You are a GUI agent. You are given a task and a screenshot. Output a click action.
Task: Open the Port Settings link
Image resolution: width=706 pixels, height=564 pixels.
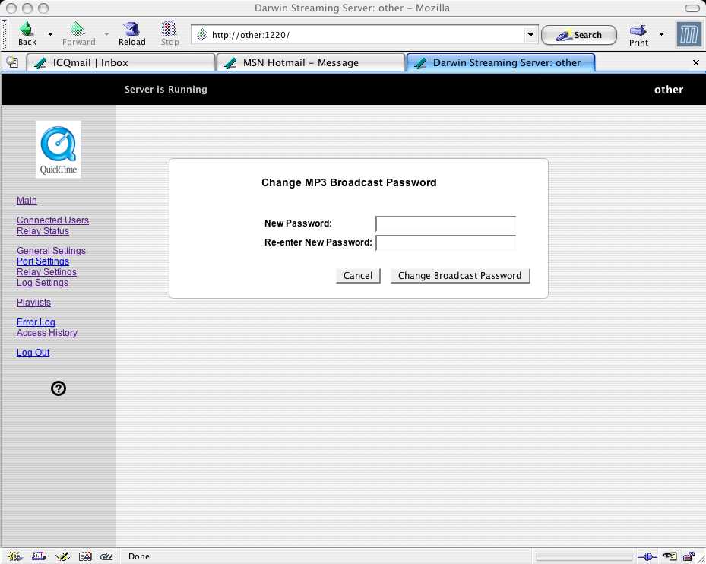point(43,261)
